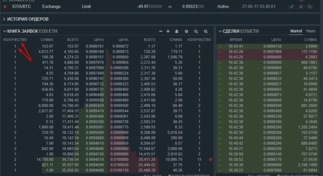Decrease order book precision with minus icon
323x176 pixels.
tap(161, 31)
